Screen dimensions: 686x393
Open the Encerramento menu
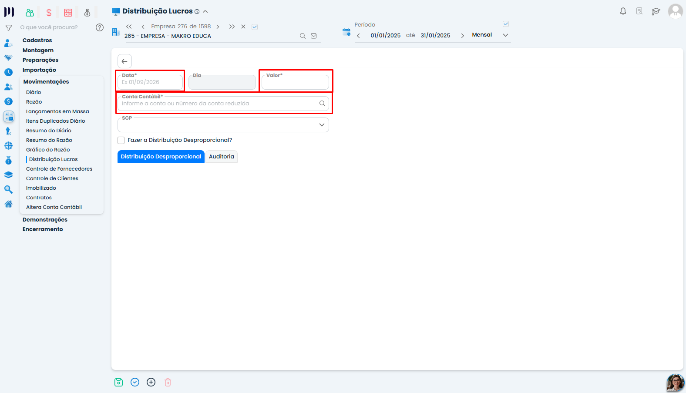pos(43,229)
